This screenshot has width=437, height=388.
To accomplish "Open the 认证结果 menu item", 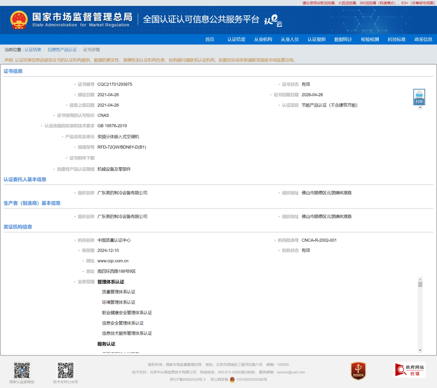I will (236, 39).
